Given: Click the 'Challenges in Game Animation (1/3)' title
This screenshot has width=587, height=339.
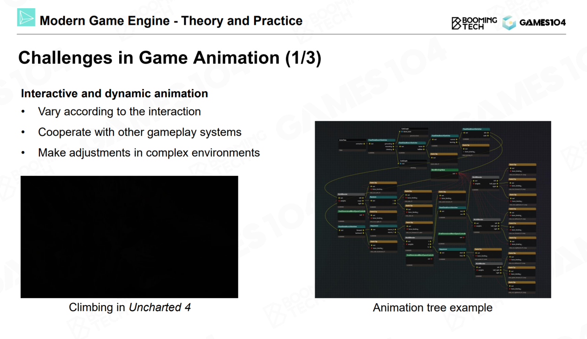Looking at the screenshot, I should pyautogui.click(x=169, y=58).
